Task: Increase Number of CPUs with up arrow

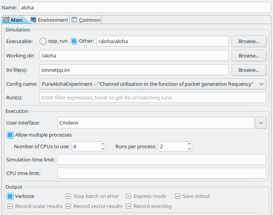Action: (x=103, y=144)
